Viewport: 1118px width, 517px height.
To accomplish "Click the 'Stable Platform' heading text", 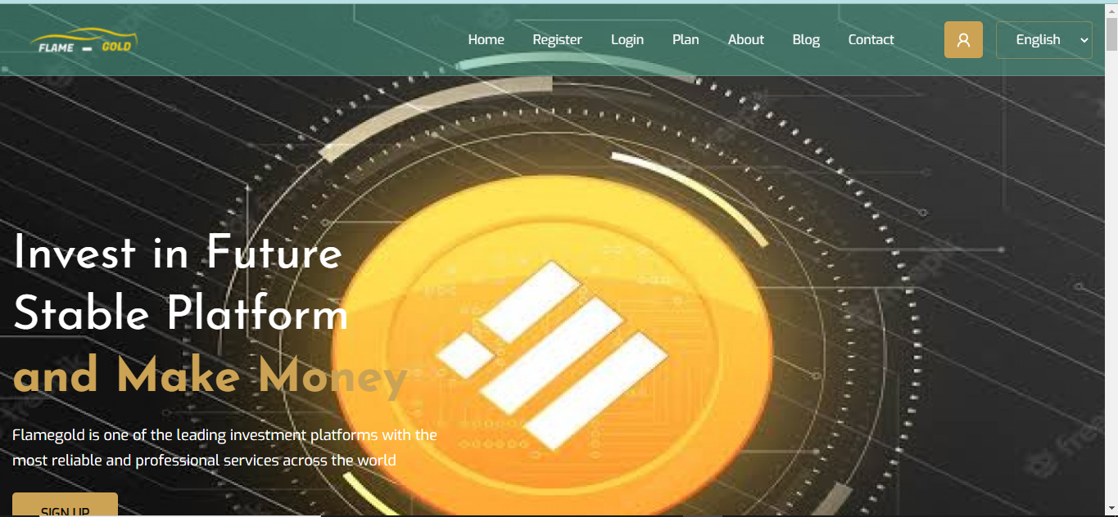I will 181,314.
